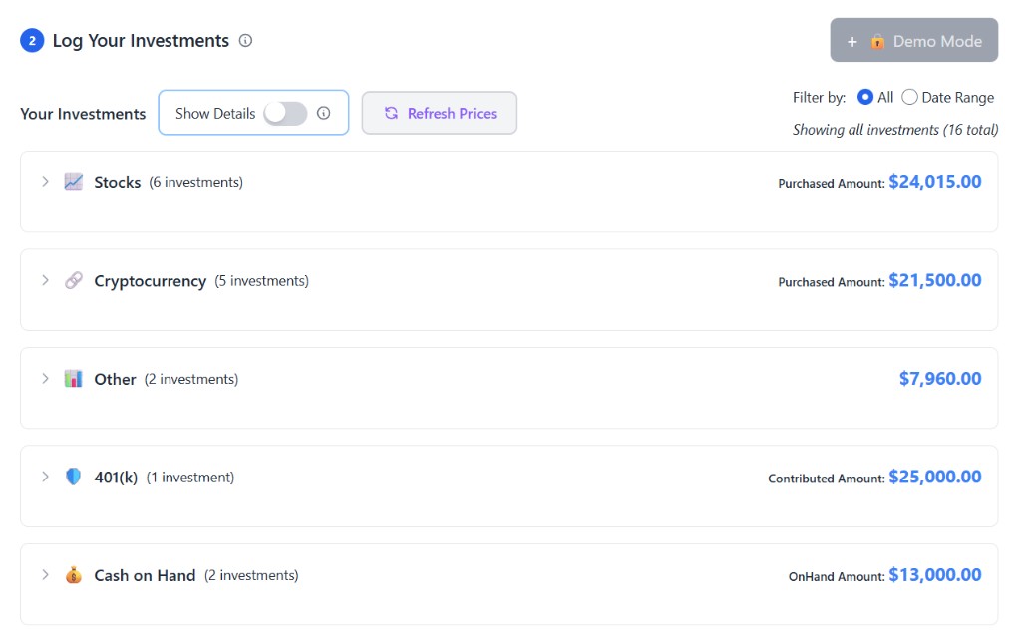Click the bar chart icon beside Other
Screen dimensions: 1021x639
(73, 379)
